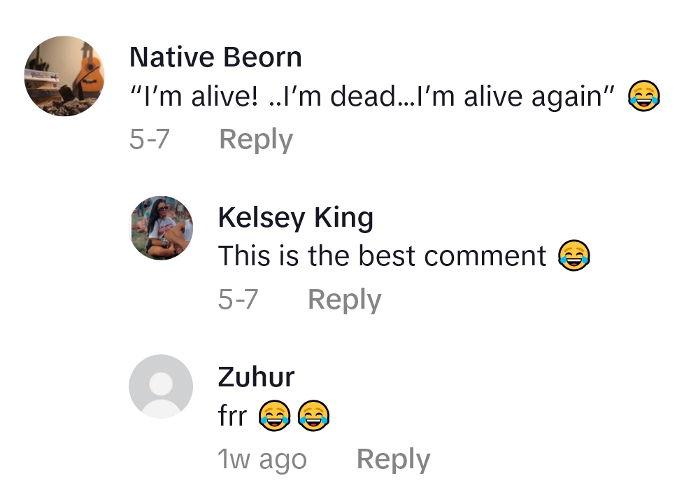Screen dimensions: 684x497
Task: Click the 5-7 date under Kelsey King's reply
Action: [x=238, y=299]
